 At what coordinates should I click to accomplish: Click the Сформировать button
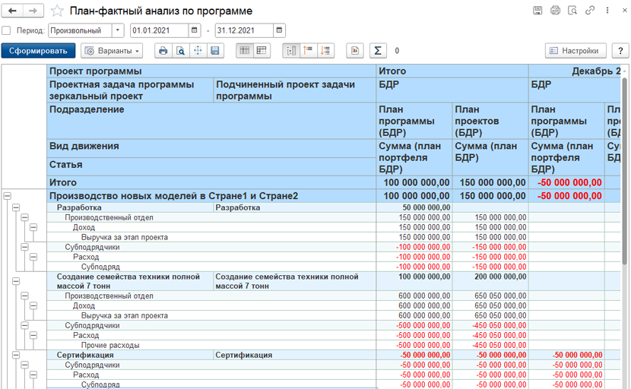(x=38, y=51)
